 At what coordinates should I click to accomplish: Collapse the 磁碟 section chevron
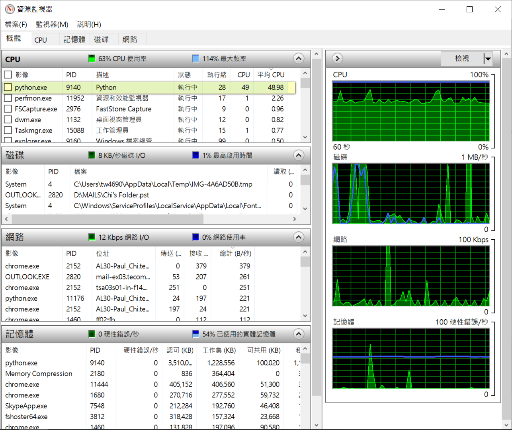299,155
